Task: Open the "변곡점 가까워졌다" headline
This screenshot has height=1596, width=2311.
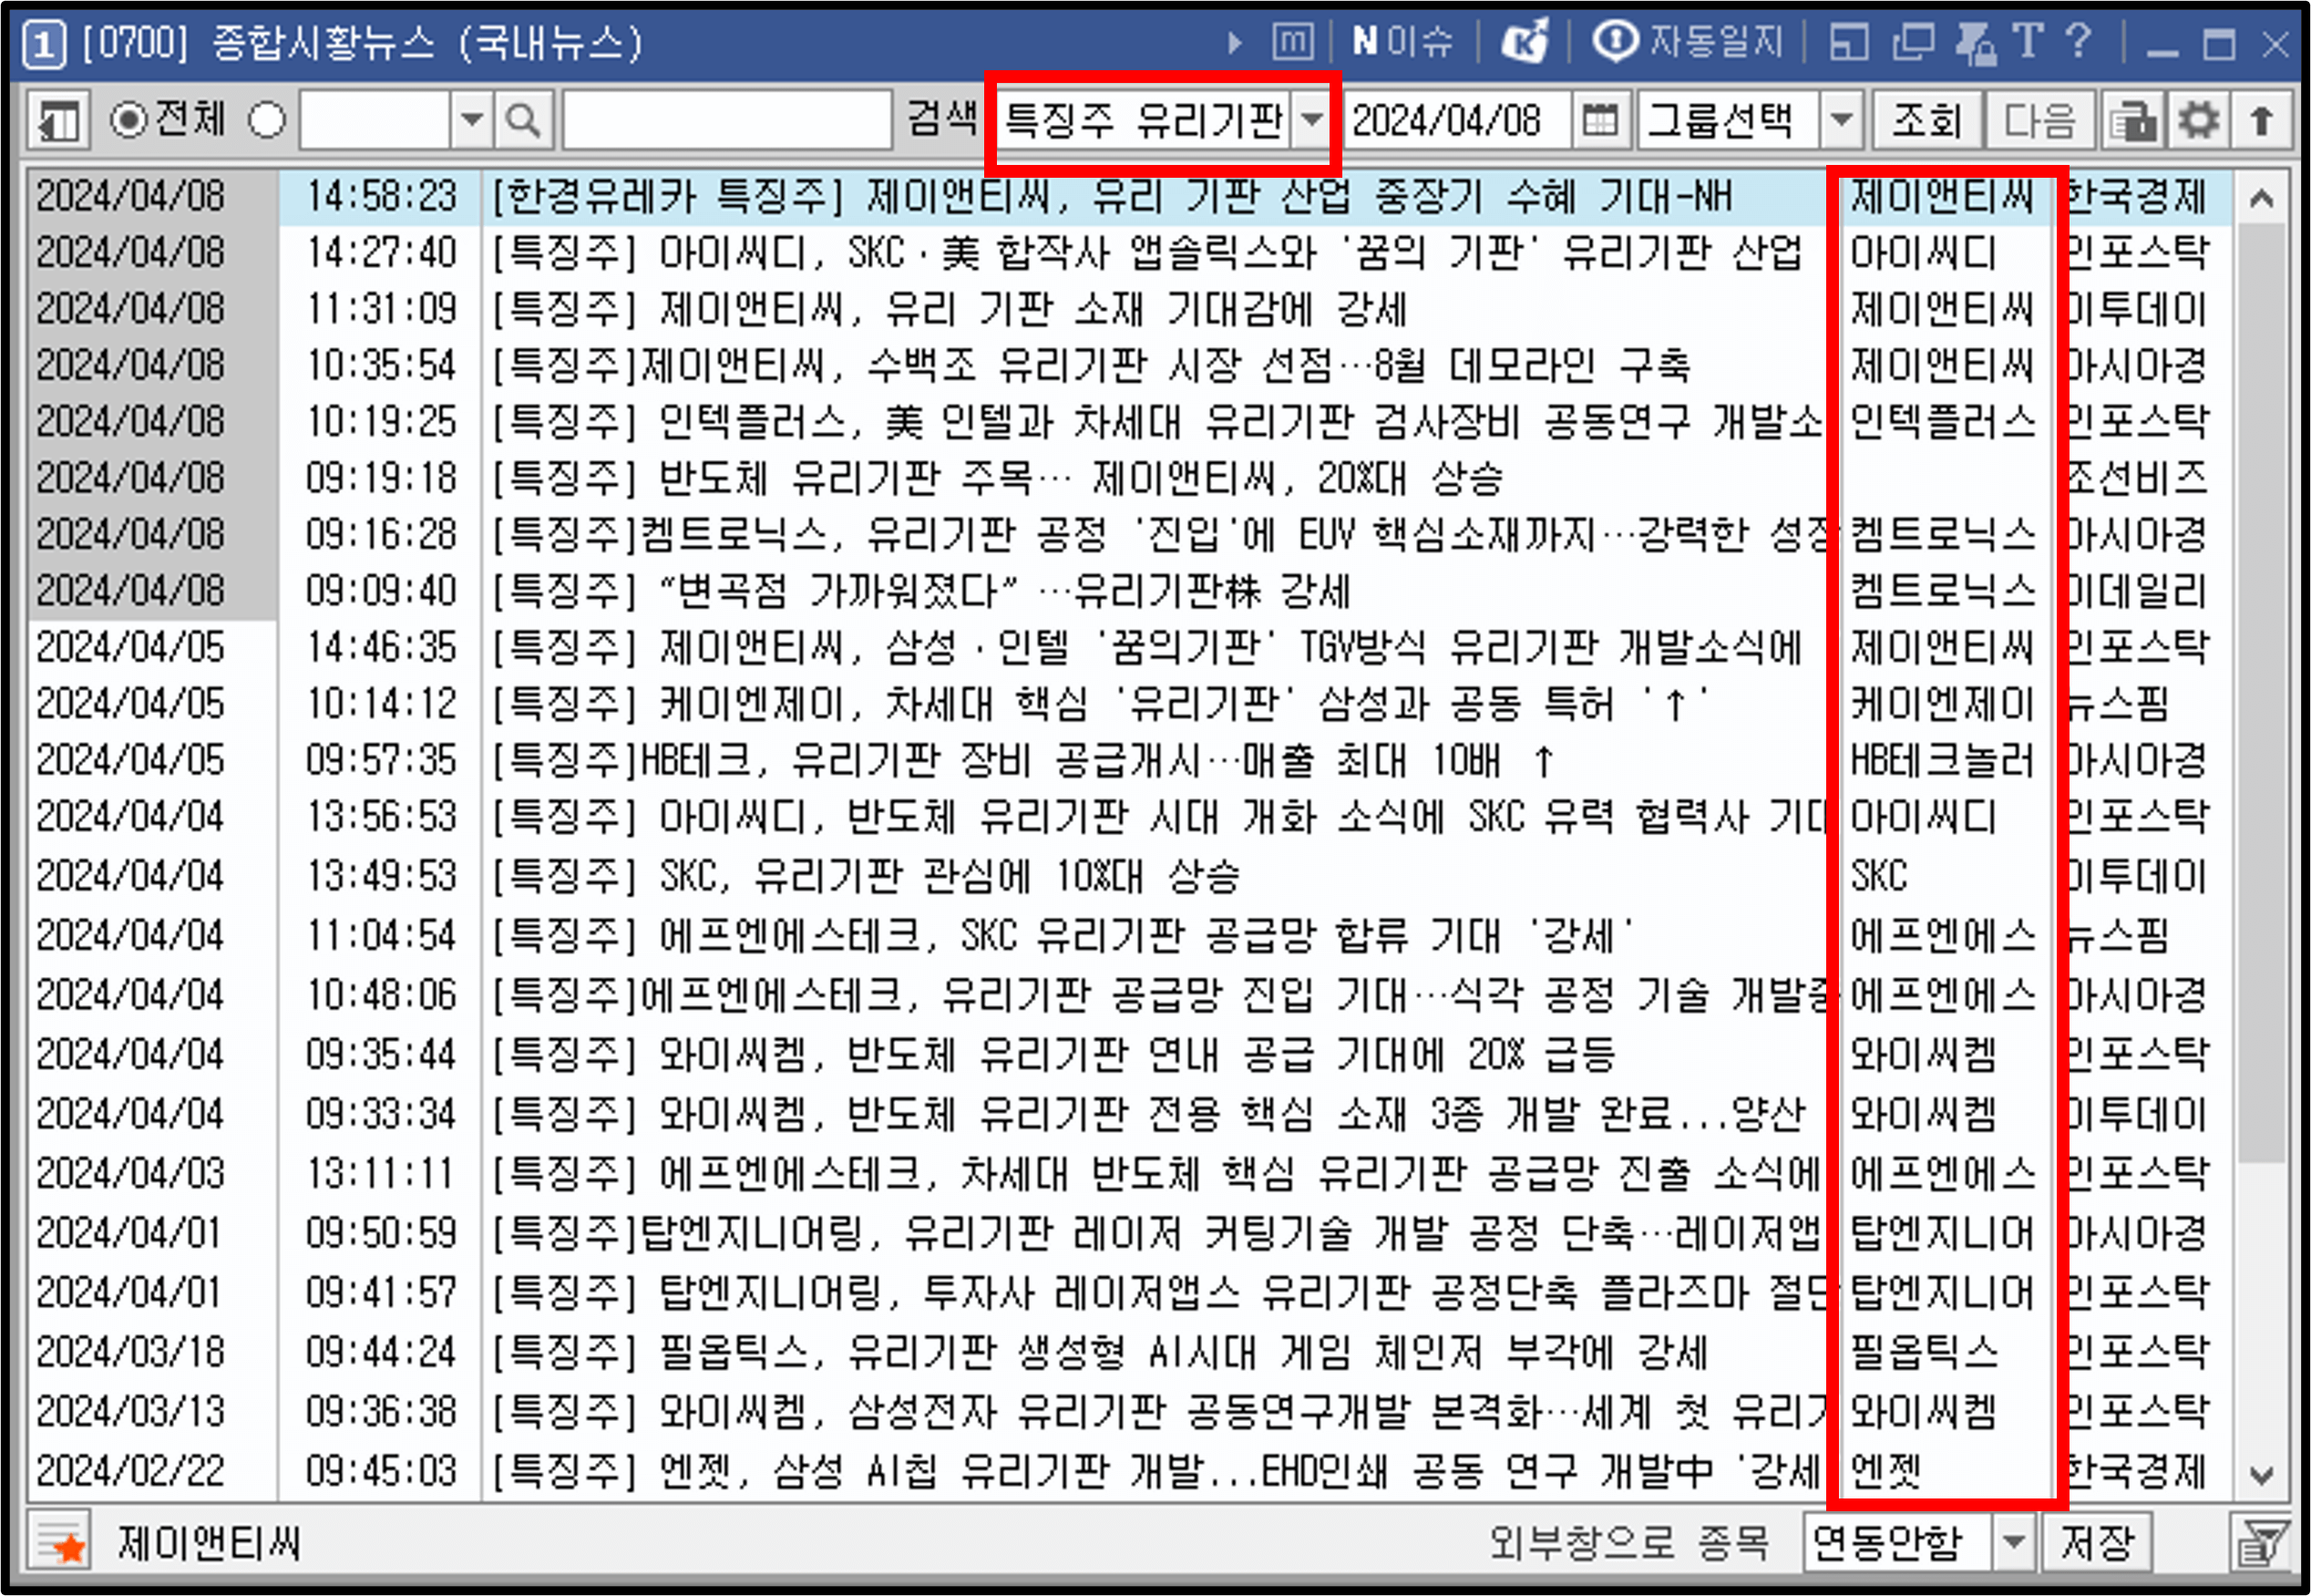Action: [x=919, y=590]
